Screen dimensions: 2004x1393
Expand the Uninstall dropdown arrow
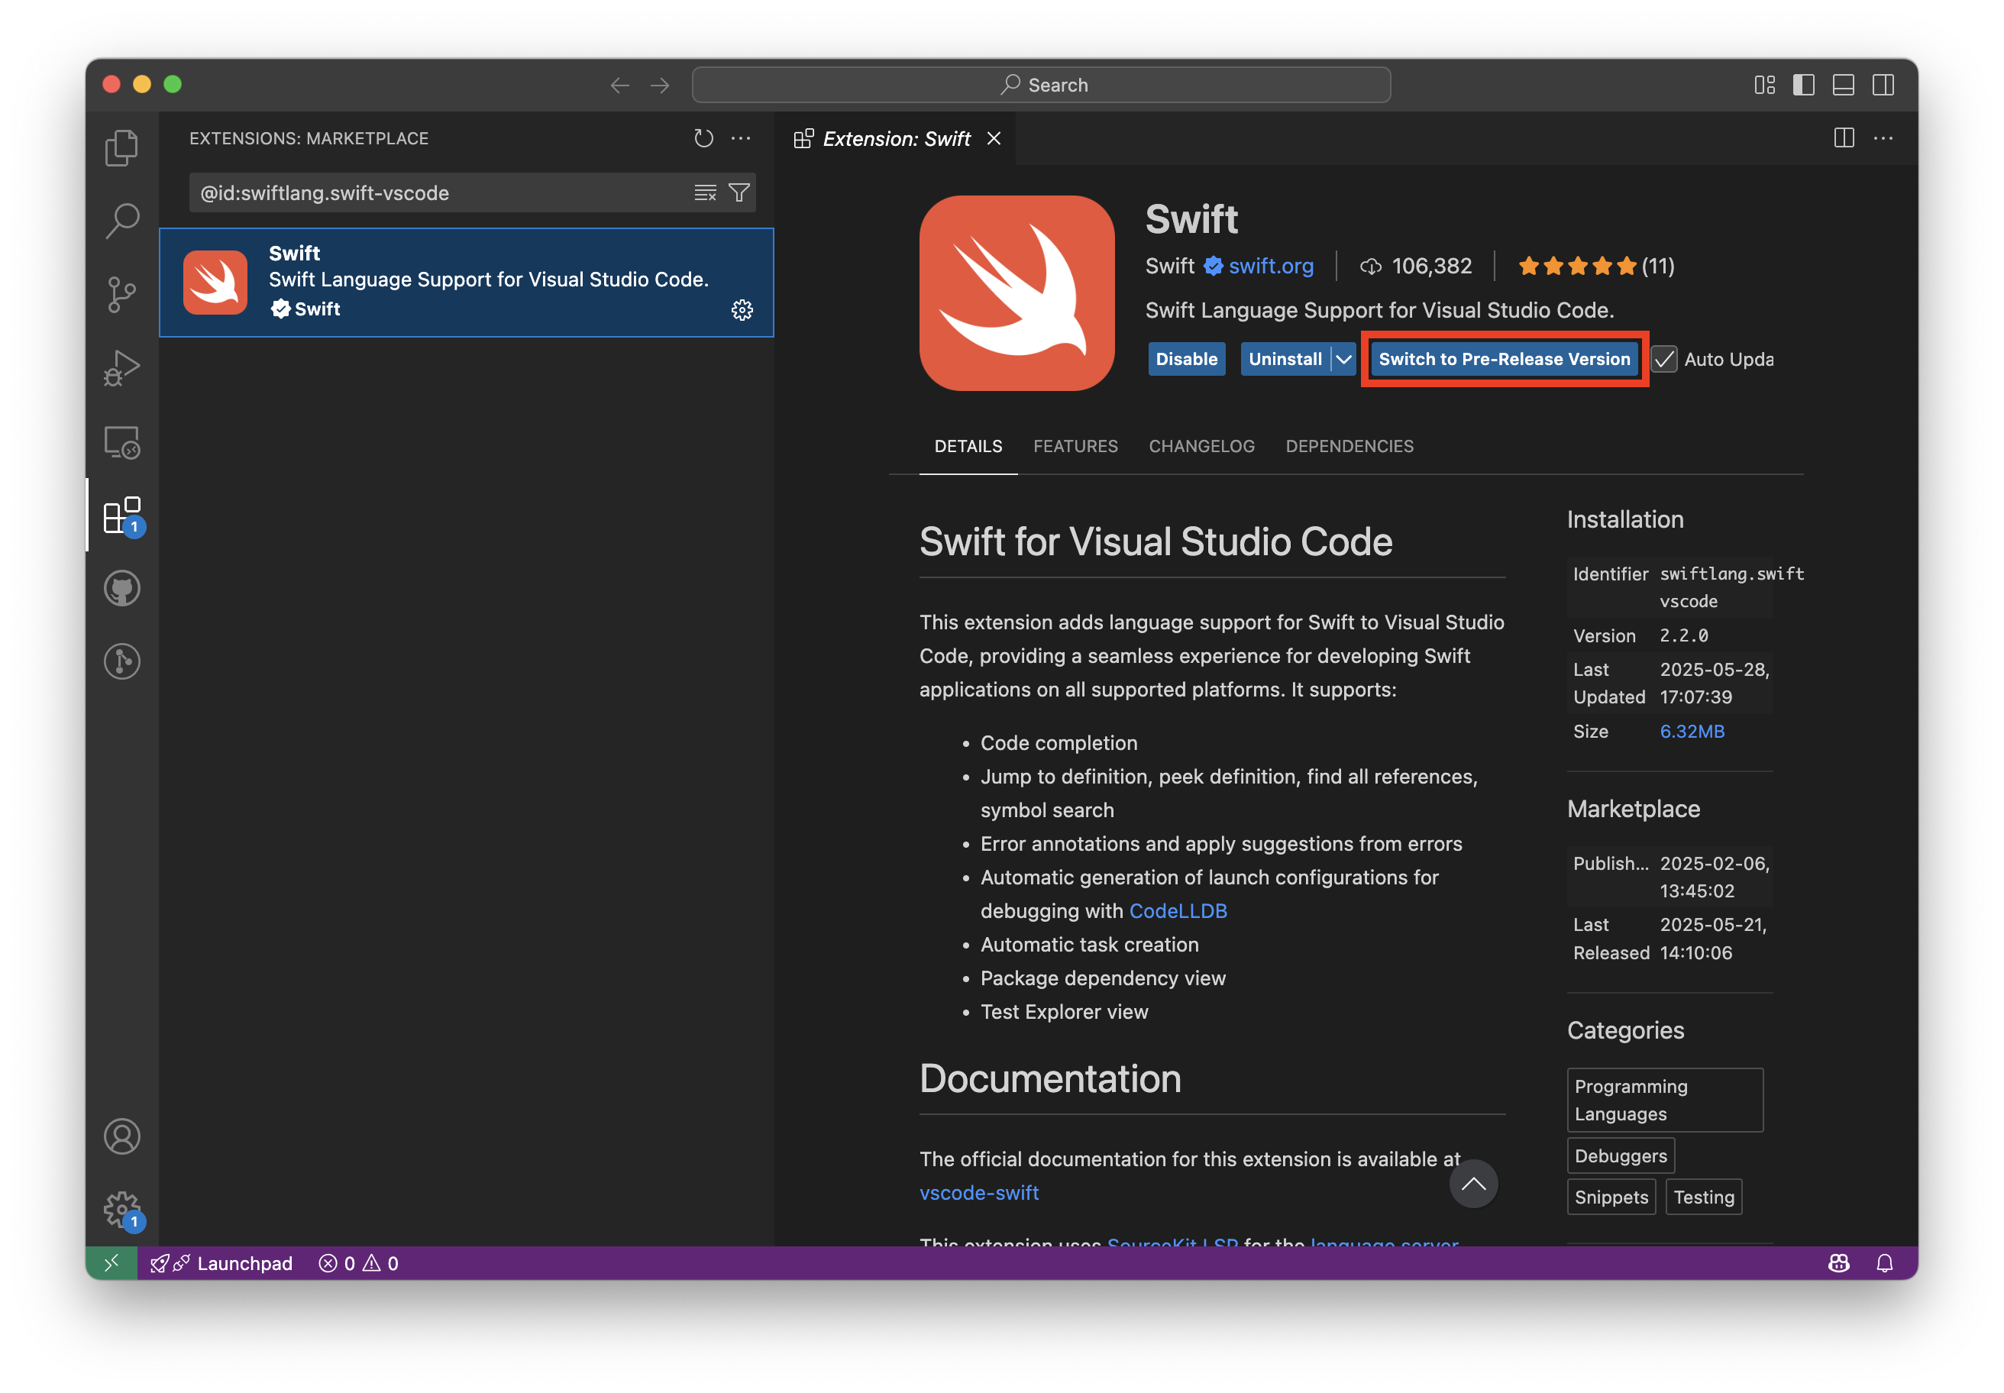click(1343, 359)
